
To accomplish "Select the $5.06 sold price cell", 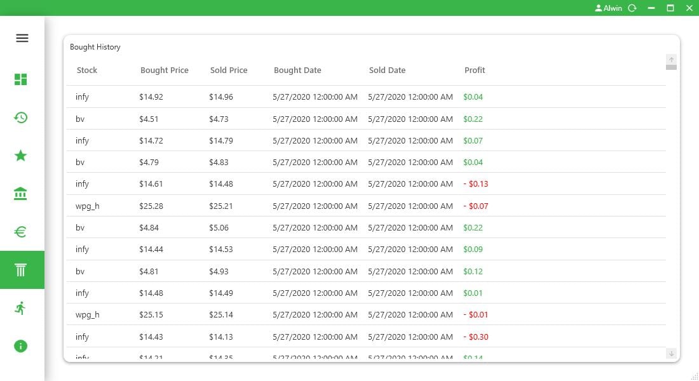I will [219, 228].
